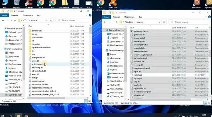Sort by Дата изменения in right window
This screenshot has height=117, width=212.
179,28
